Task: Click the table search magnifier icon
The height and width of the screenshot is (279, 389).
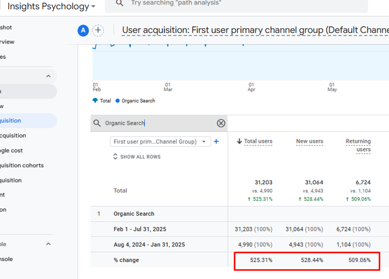Action: point(97,123)
